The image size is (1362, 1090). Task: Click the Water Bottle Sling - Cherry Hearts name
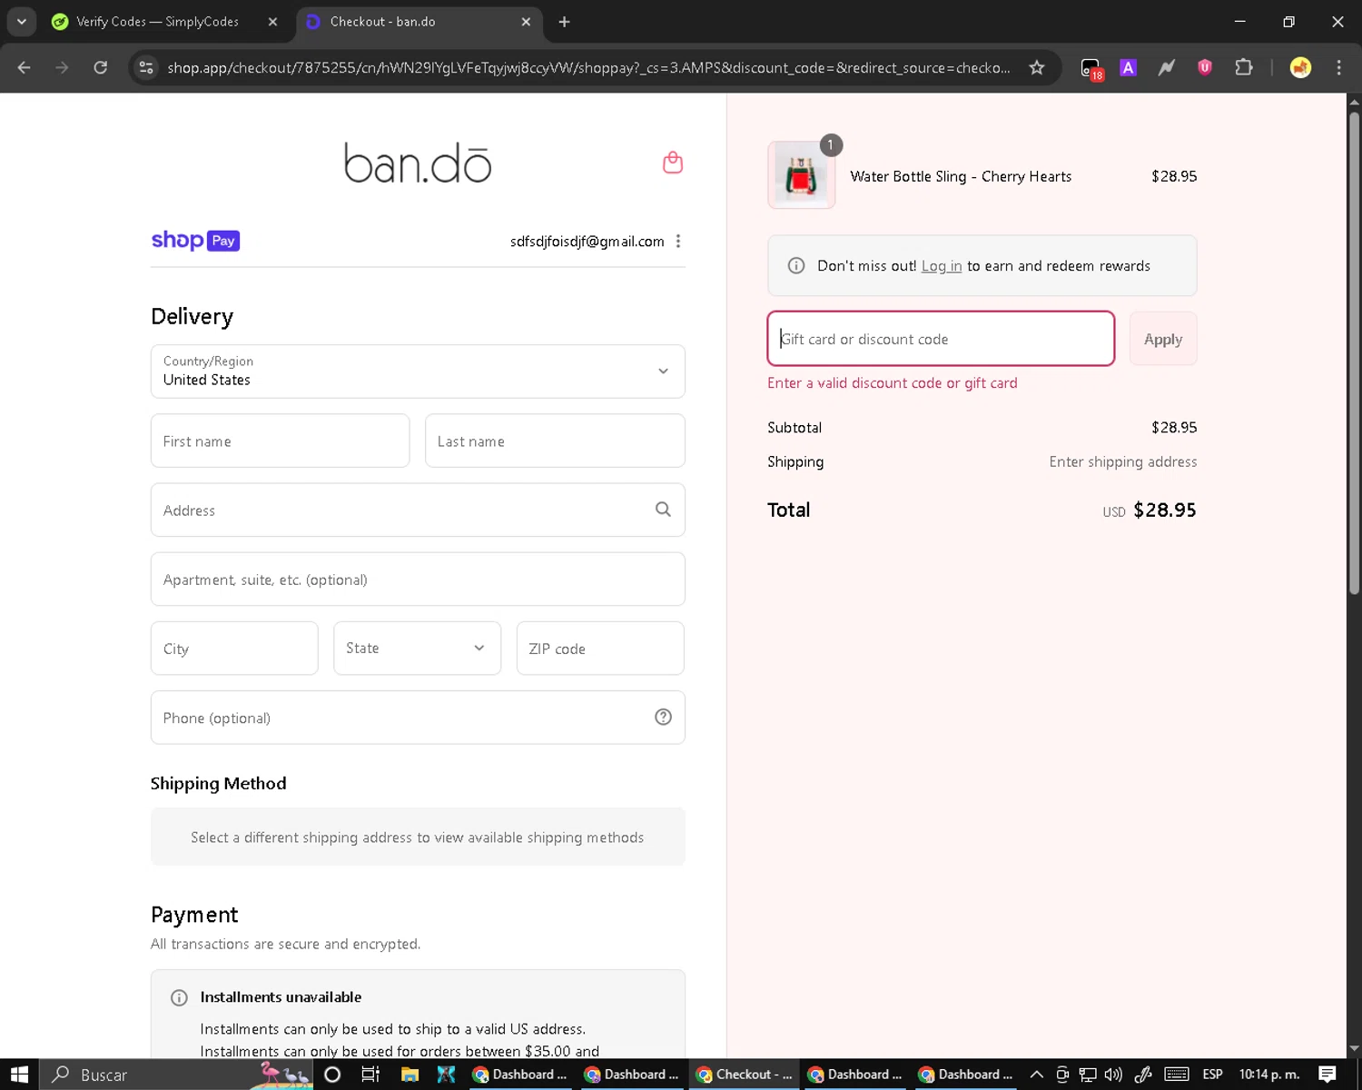pyautogui.click(x=961, y=176)
